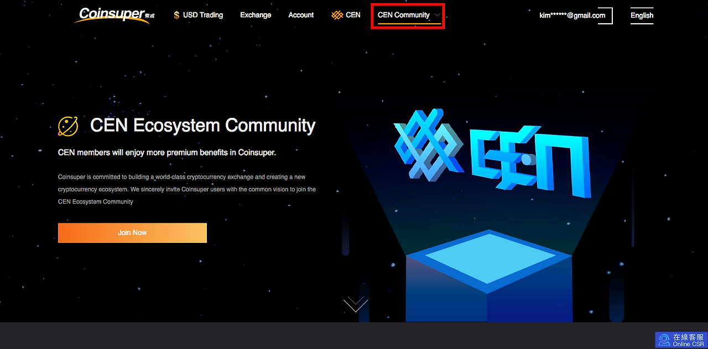The image size is (708, 349).
Task: Change the language from English
Action: [x=642, y=15]
